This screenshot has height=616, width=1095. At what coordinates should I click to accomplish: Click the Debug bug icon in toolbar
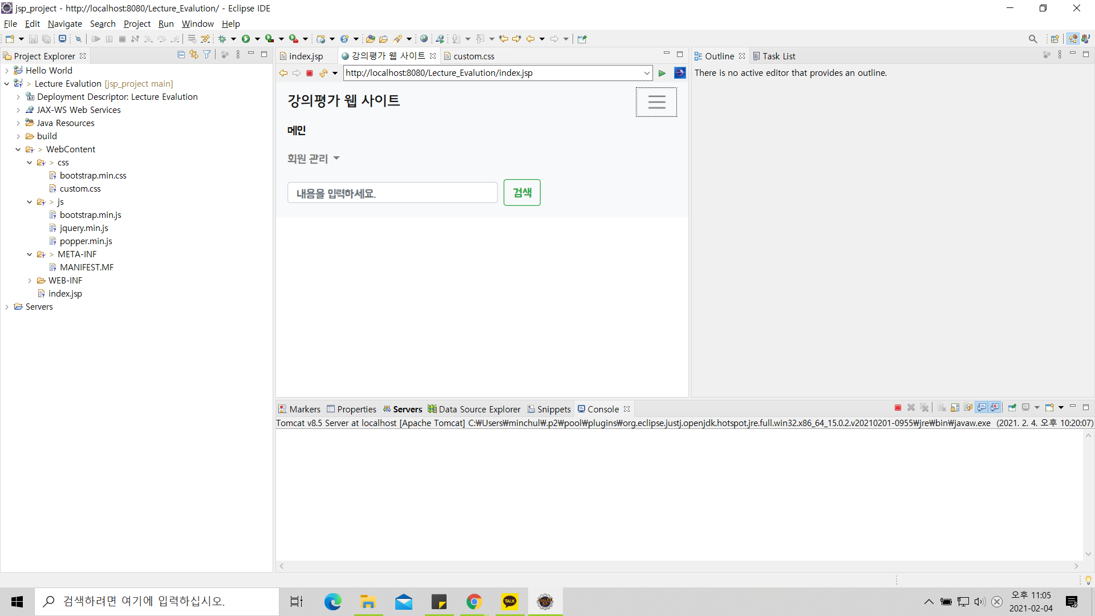point(222,39)
